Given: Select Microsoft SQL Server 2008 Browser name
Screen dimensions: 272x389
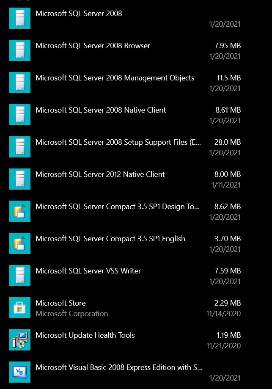Looking at the screenshot, I should tap(93, 46).
